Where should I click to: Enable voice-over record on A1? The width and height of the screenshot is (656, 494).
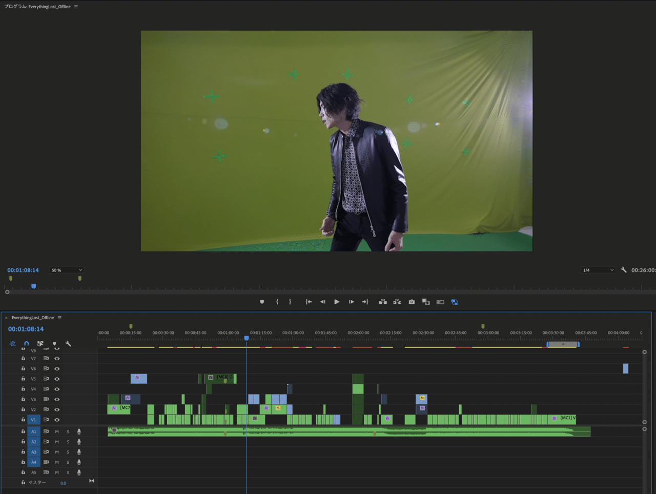click(x=79, y=431)
